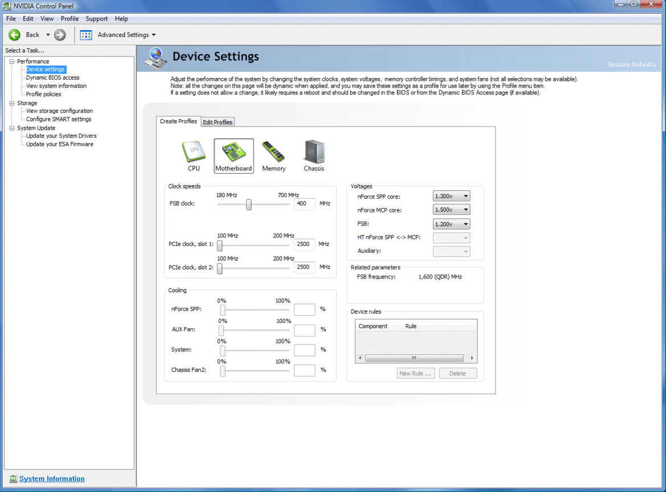Switch to the Create Profiles tab
The height and width of the screenshot is (492, 666).
point(178,121)
